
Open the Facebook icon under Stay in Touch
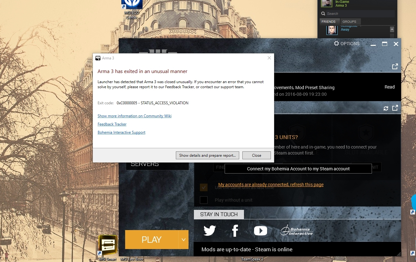tap(235, 231)
